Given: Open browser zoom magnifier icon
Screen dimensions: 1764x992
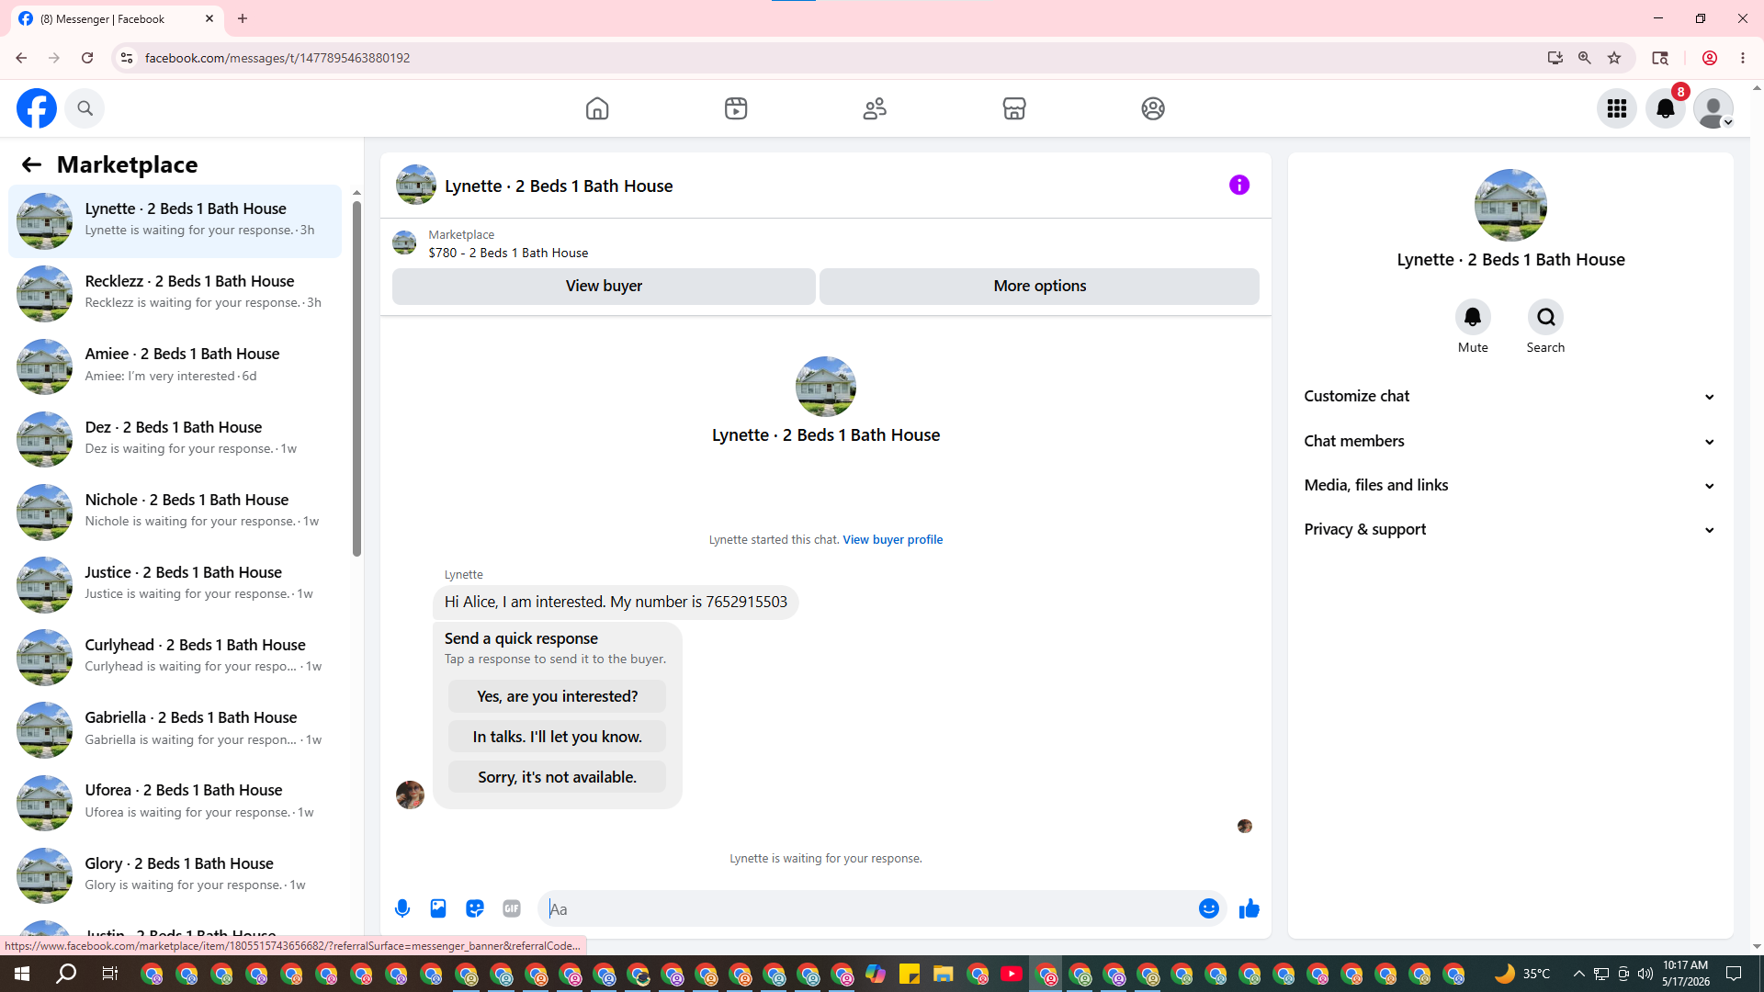Looking at the screenshot, I should tap(1585, 58).
